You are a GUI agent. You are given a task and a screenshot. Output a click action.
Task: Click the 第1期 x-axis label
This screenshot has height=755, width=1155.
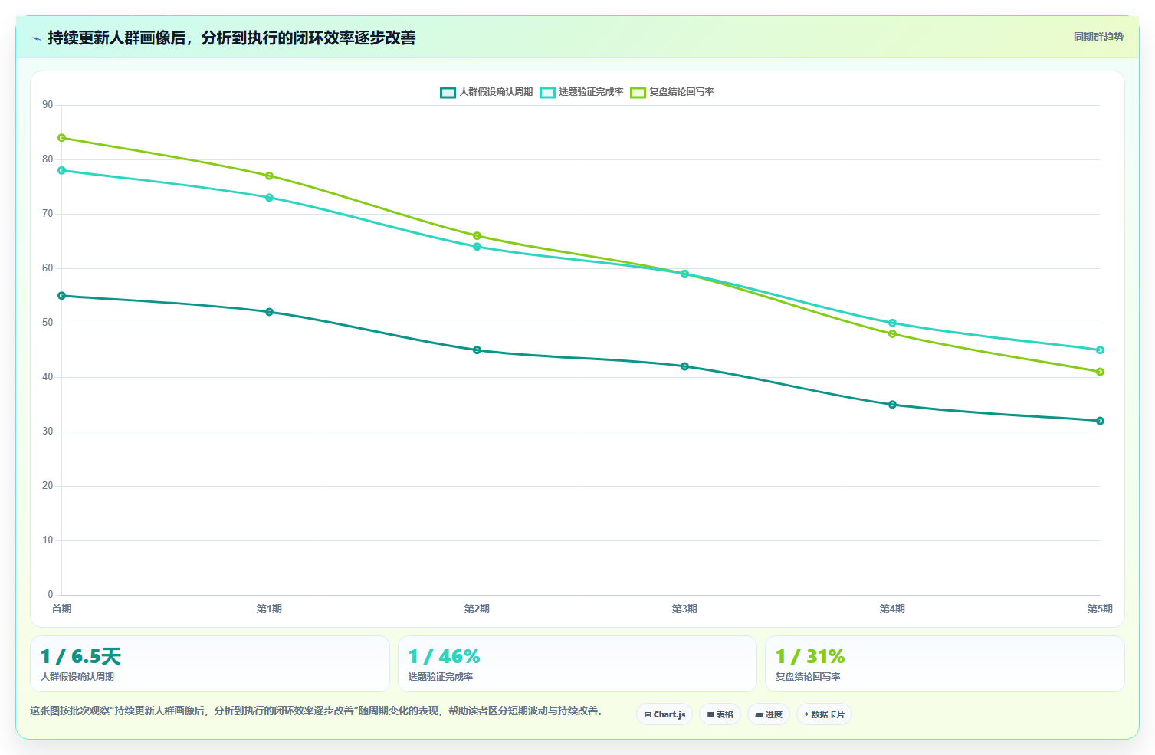269,609
